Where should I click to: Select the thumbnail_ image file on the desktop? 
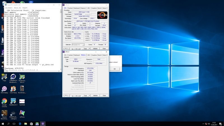coord(22,90)
